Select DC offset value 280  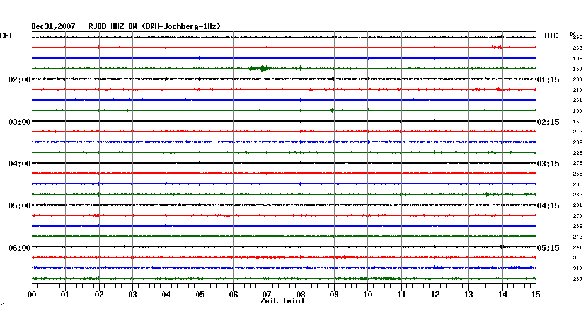[x=578, y=79]
